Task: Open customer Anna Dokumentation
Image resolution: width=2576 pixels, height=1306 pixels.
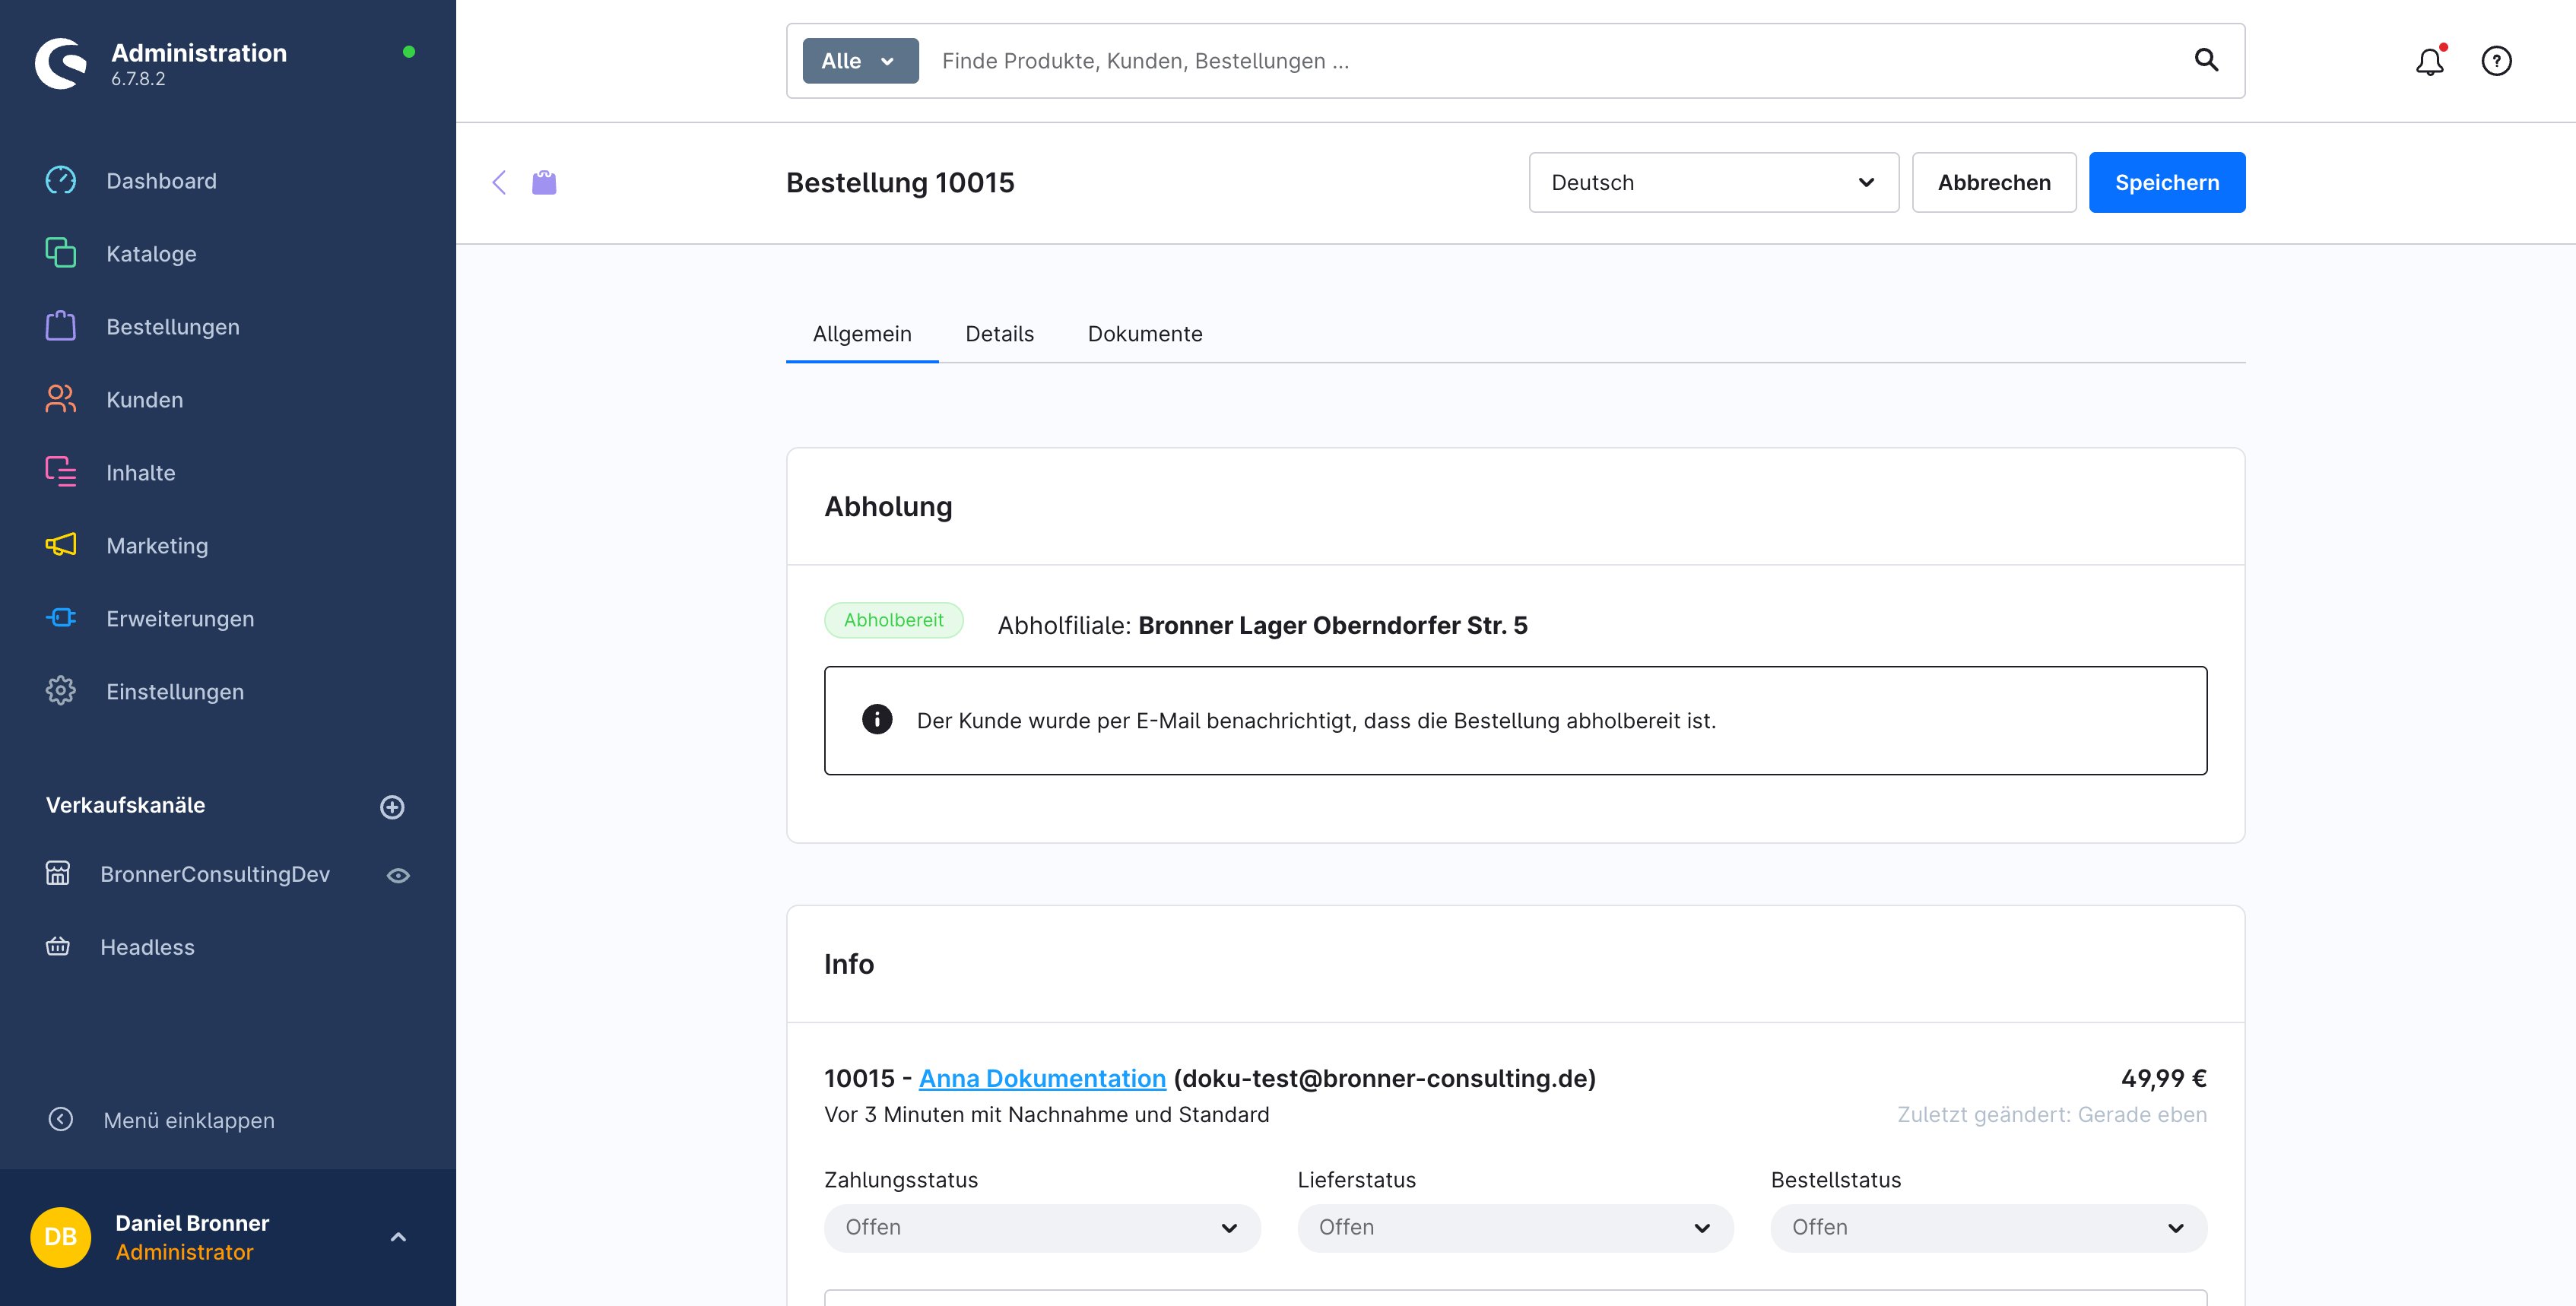Action: pos(1043,1078)
